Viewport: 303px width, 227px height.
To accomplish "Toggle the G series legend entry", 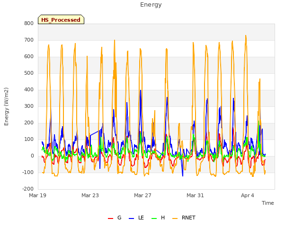I will (x=115, y=218).
